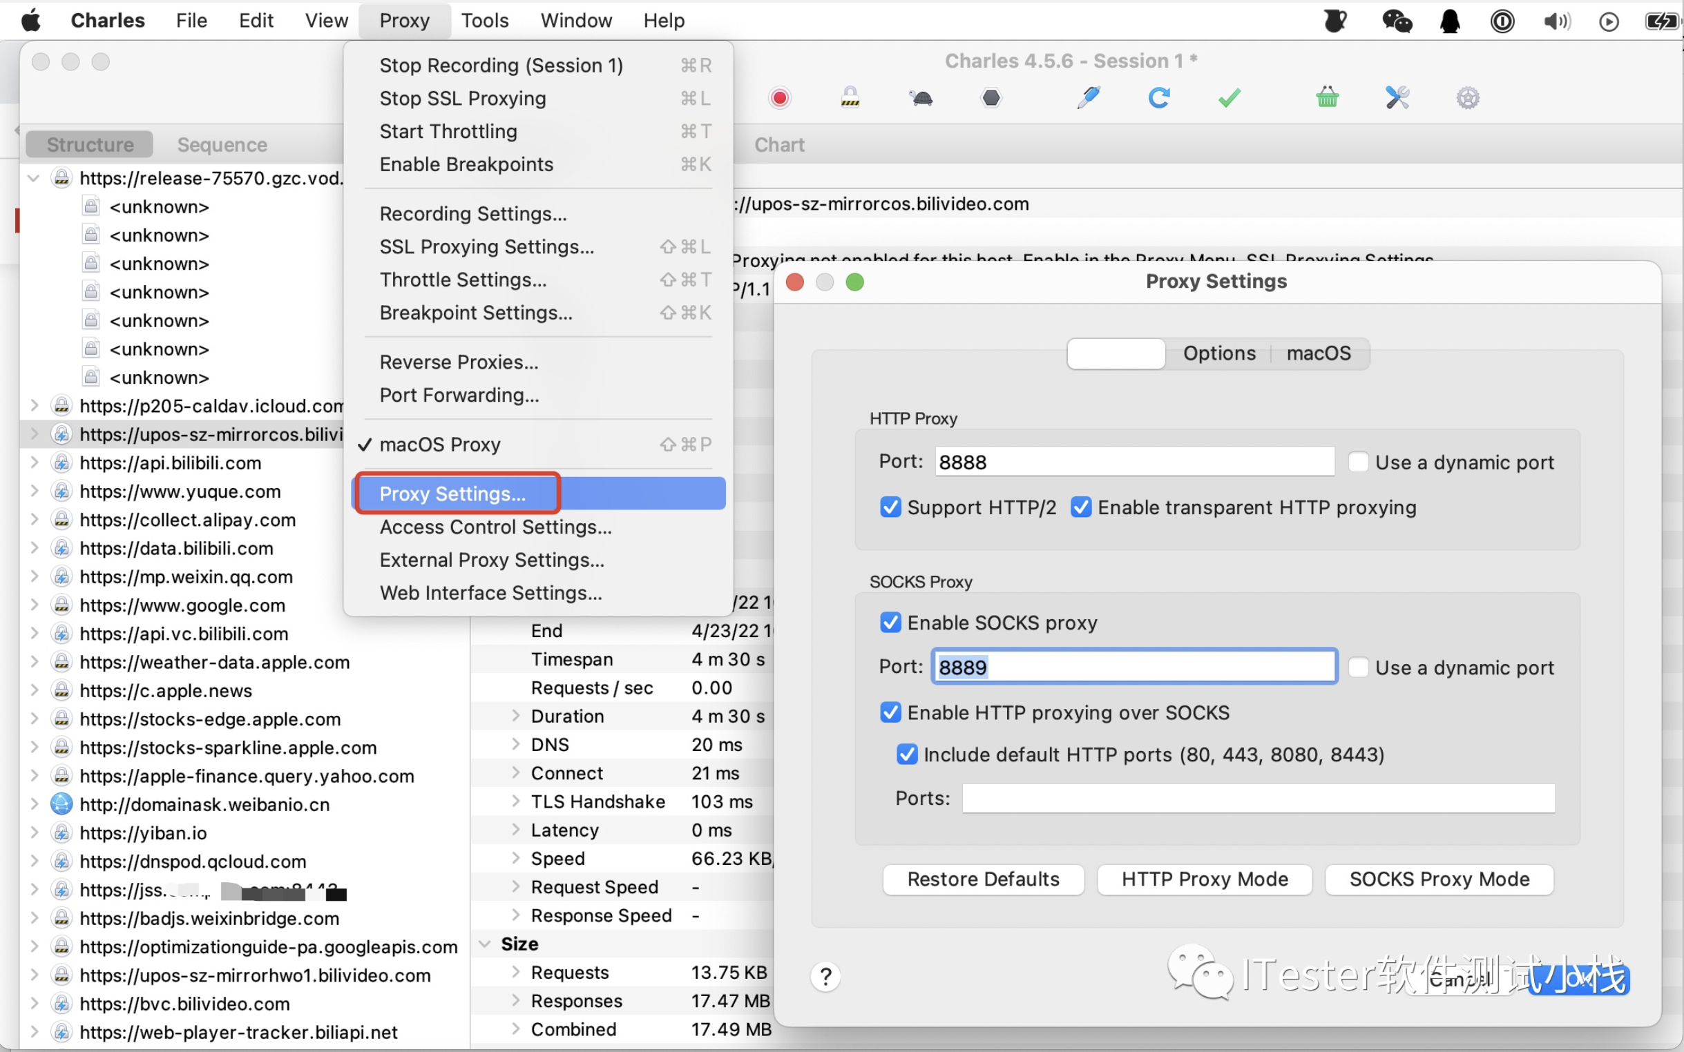Collapse the release-75570.gzc.vod host tree
Viewport: 1684px width, 1052px height.
[x=32, y=178]
